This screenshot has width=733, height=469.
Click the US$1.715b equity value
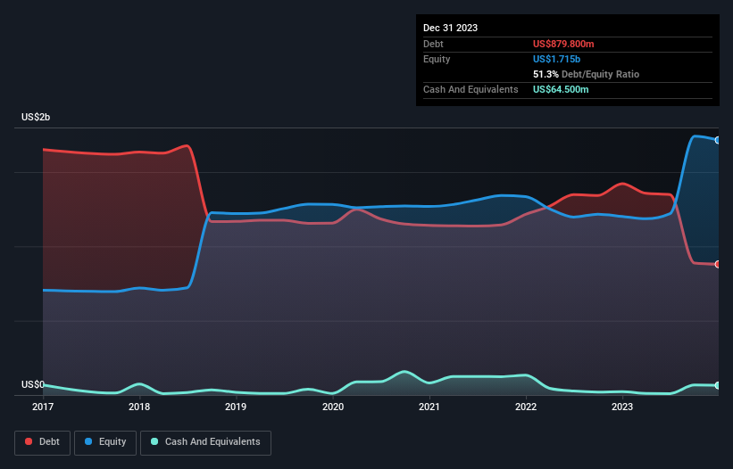click(x=556, y=59)
